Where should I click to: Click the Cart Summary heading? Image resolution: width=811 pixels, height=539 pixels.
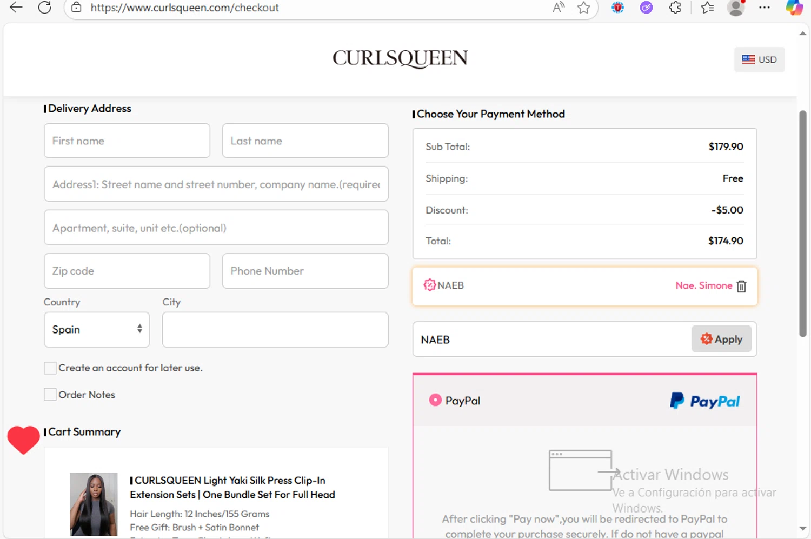click(84, 432)
